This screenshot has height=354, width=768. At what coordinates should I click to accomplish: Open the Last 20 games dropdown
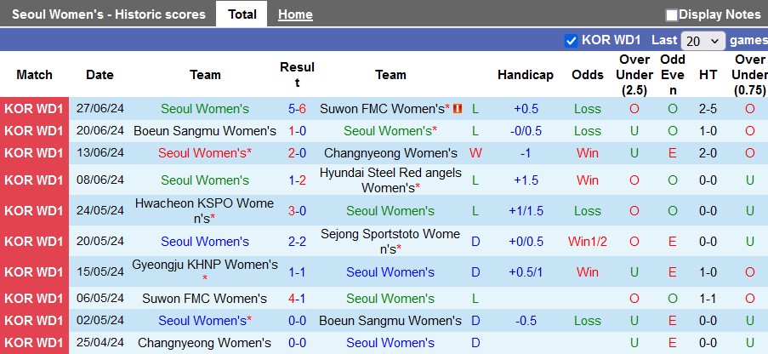(703, 41)
